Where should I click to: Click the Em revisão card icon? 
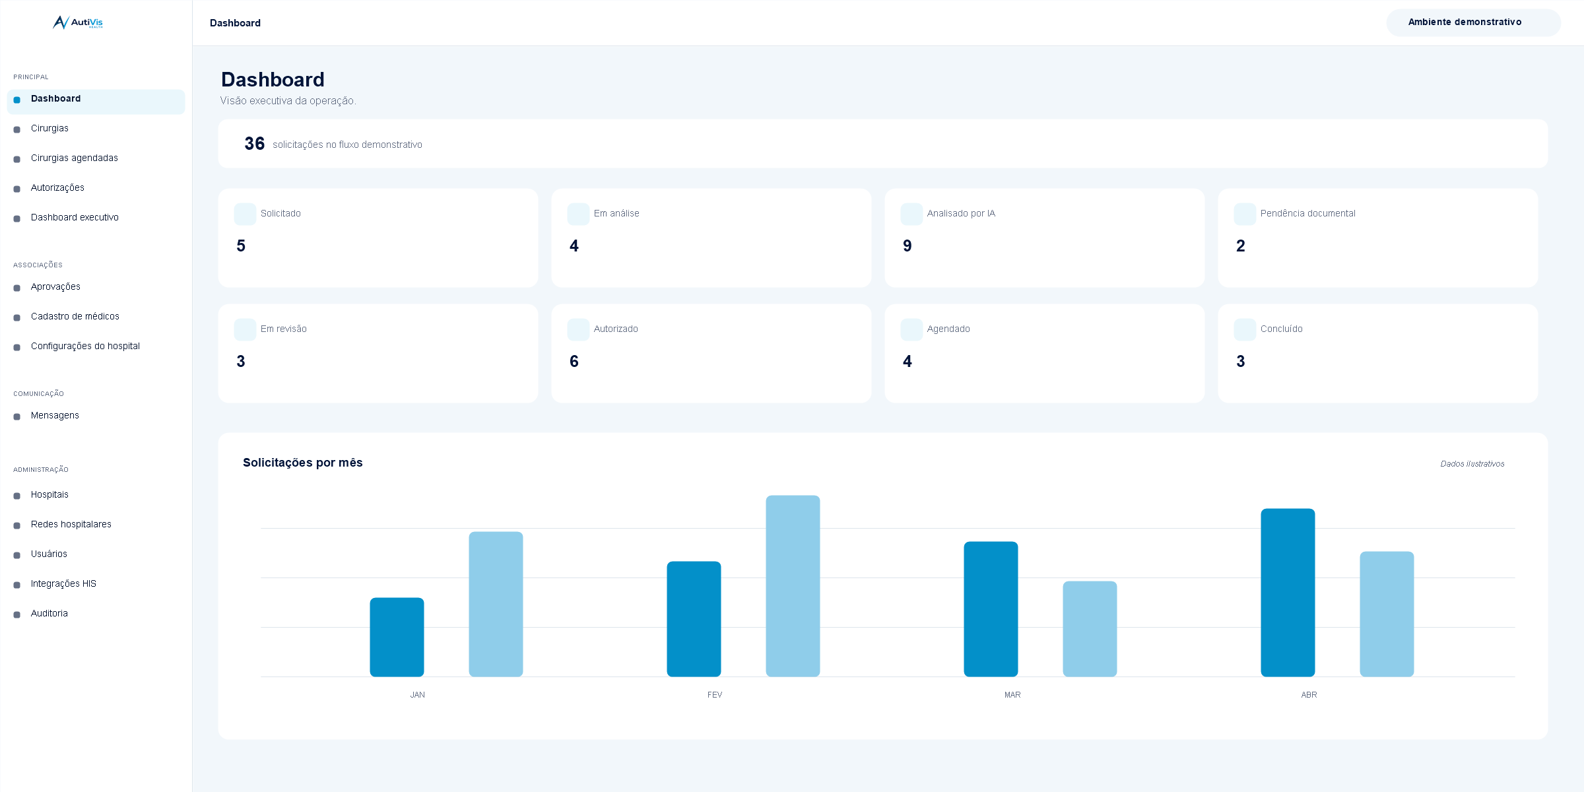pos(245,329)
